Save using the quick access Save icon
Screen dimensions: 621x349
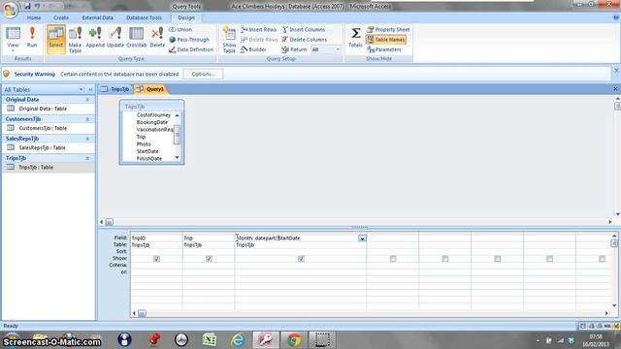[x=27, y=6]
